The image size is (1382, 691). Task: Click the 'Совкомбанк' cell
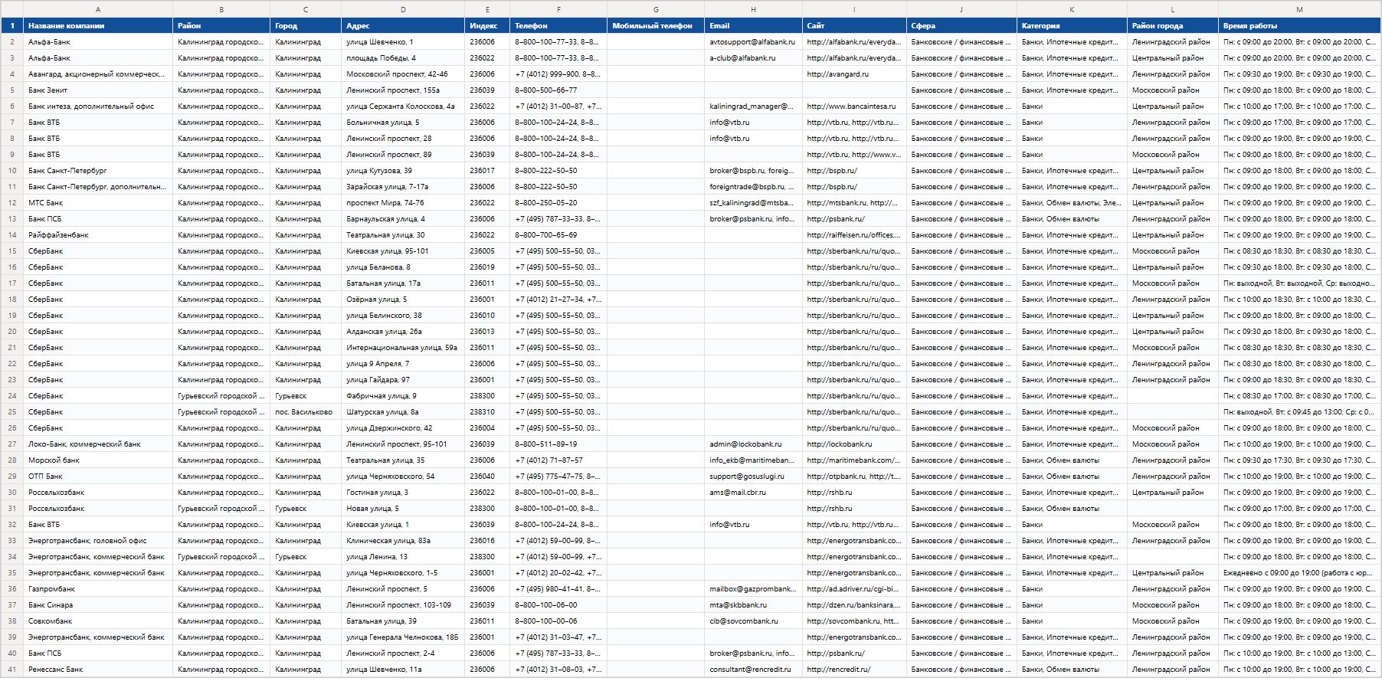[x=98, y=621]
